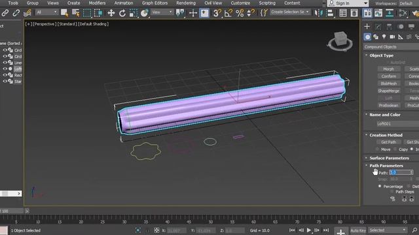The height and width of the screenshot is (235, 419).
Task: Click the Morph compound object button
Action: pos(389,69)
